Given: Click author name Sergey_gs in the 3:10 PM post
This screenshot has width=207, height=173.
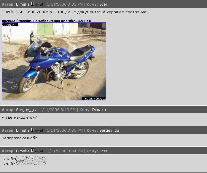Looking at the screenshot, I should pos(26,110).
